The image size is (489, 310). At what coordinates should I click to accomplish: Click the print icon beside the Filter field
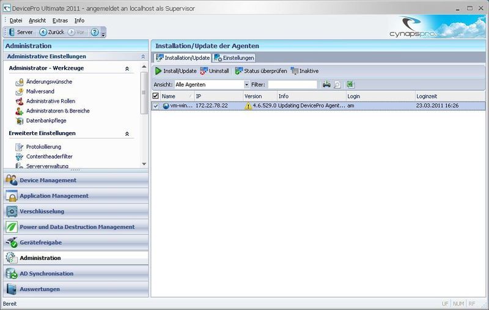[x=326, y=84]
